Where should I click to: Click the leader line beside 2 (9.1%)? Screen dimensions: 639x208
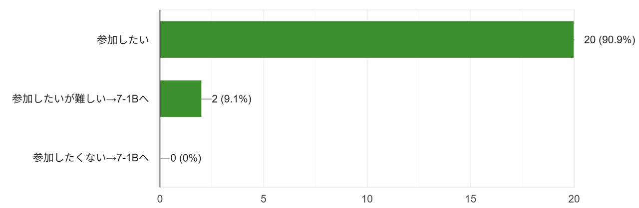pos(206,99)
